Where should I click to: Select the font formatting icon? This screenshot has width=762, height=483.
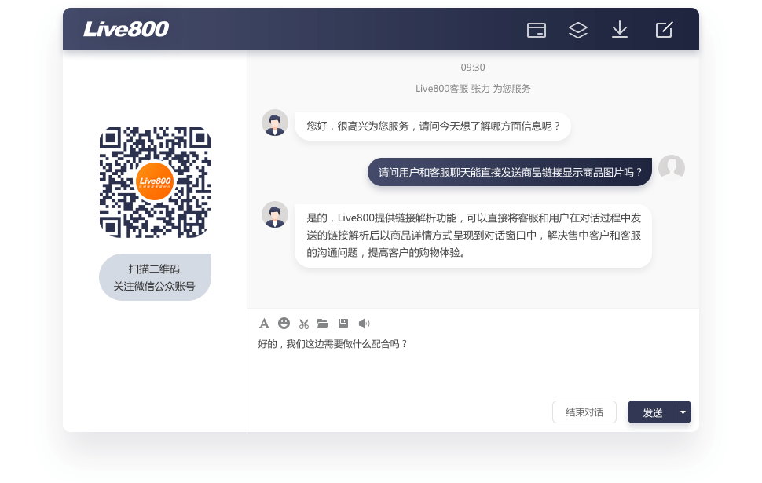click(264, 323)
